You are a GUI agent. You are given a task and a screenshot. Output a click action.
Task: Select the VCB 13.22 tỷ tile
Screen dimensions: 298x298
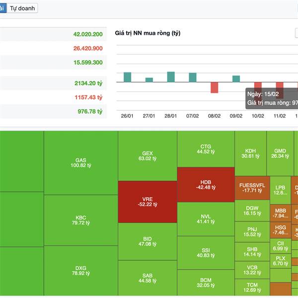[252, 270]
